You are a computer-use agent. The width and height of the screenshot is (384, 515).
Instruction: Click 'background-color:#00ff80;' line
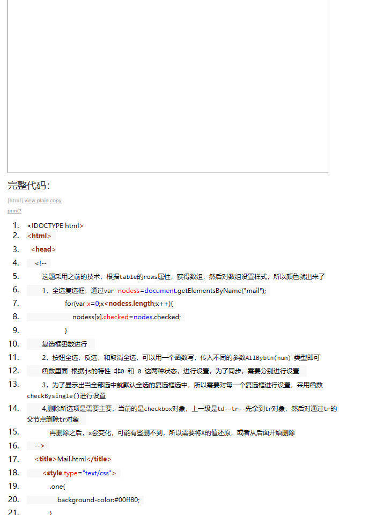click(x=99, y=499)
